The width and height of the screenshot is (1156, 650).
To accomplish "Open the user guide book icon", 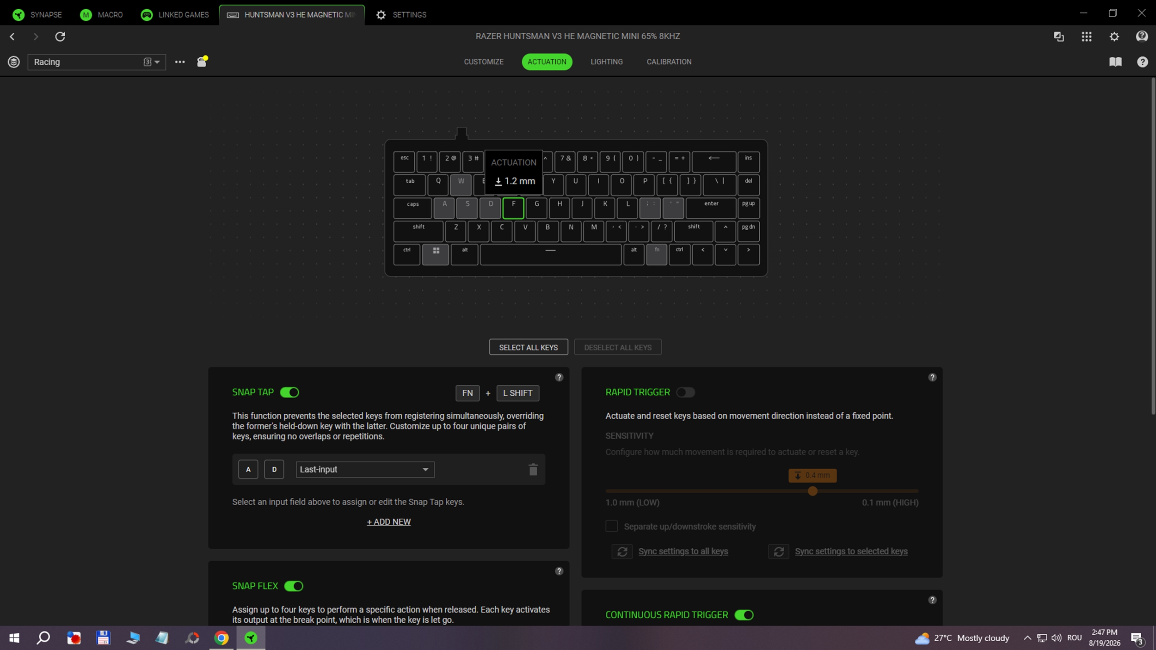I will (x=1115, y=62).
